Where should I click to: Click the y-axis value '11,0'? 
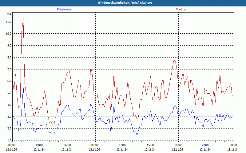tap(9, 22)
